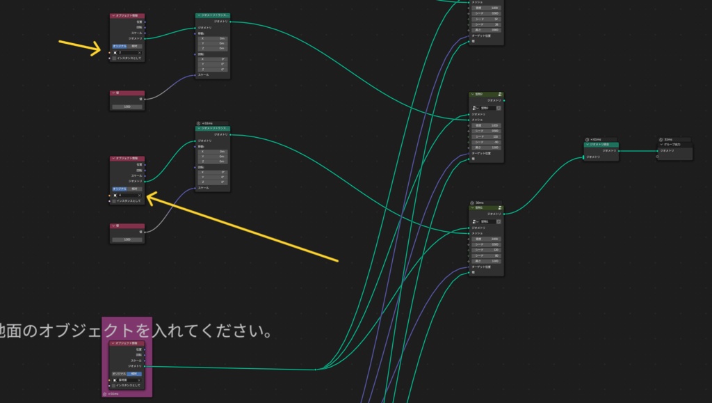Screen dimensions: 712x403
Task: Click the timing icon on the lower Transform Geometry node
Action: [x=199, y=123]
